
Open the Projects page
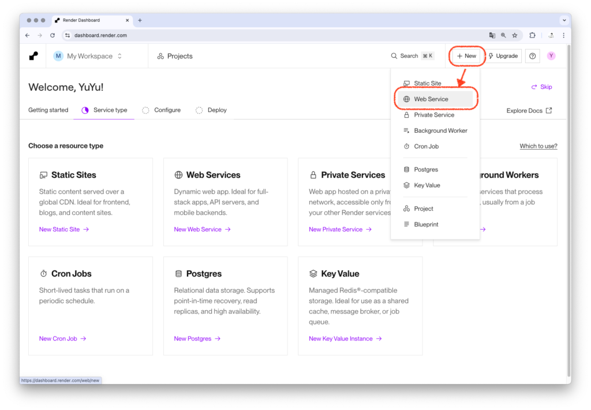coord(174,56)
